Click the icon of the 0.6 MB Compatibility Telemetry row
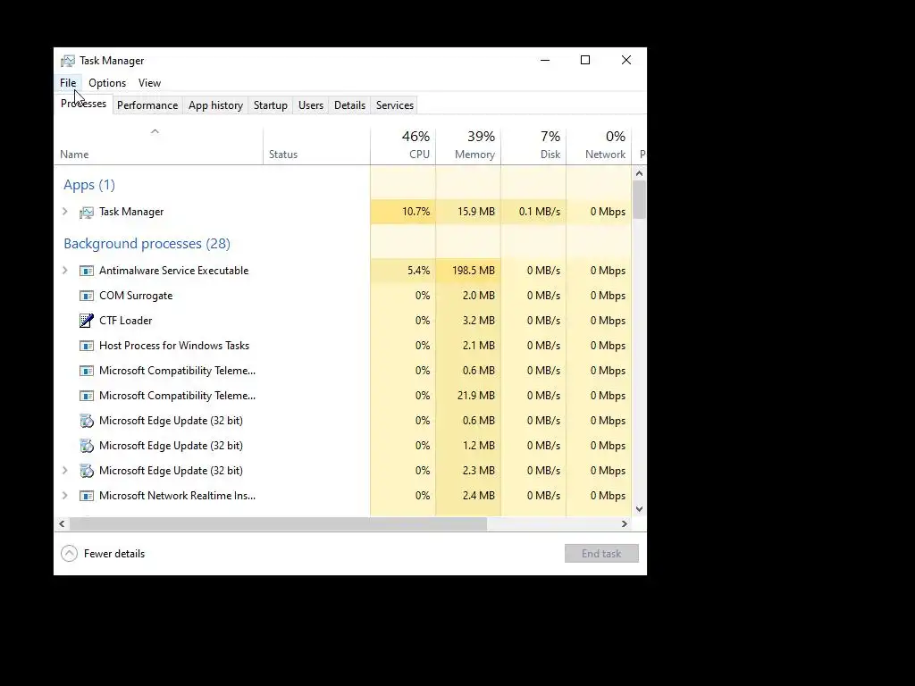Image resolution: width=915 pixels, height=686 pixels. 87,371
